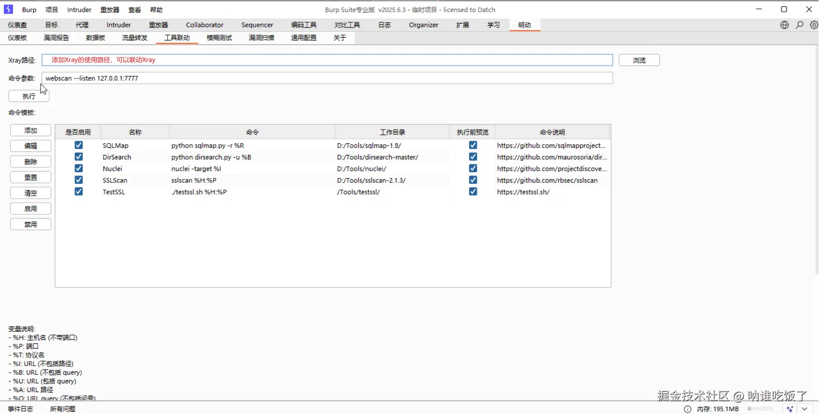Open the 流量转发 sub-tab
The width and height of the screenshot is (819, 414).
(135, 38)
